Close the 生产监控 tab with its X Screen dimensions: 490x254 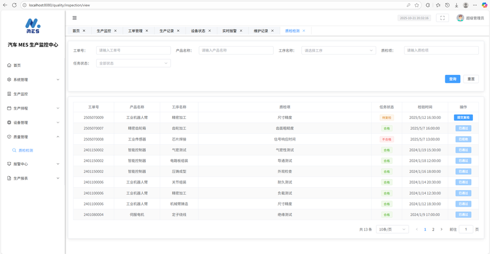click(116, 31)
